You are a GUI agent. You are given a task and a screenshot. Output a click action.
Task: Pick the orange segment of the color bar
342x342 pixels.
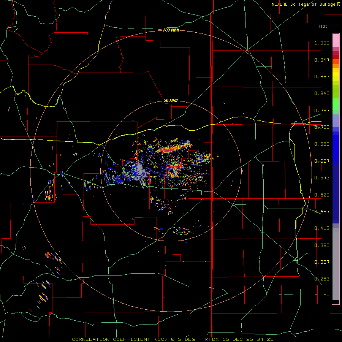(x=336, y=66)
